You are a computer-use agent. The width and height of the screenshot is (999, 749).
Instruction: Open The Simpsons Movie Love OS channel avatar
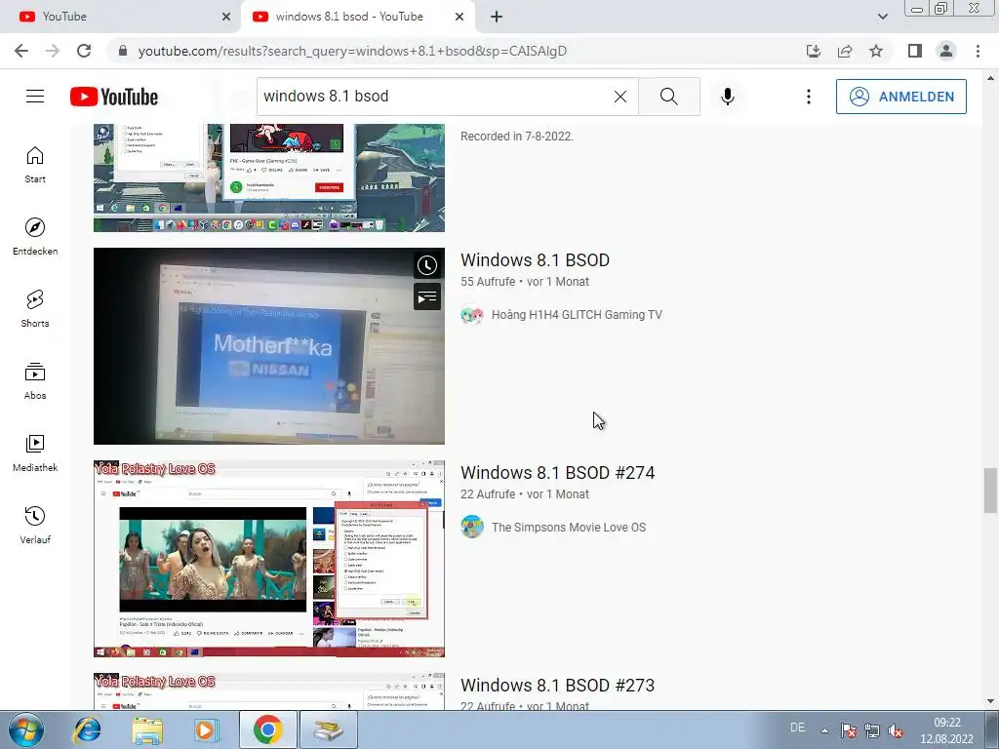[x=472, y=528]
